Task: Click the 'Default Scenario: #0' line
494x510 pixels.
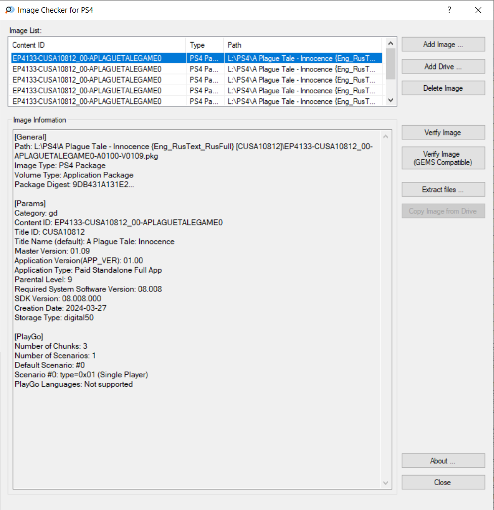Action: (50, 365)
